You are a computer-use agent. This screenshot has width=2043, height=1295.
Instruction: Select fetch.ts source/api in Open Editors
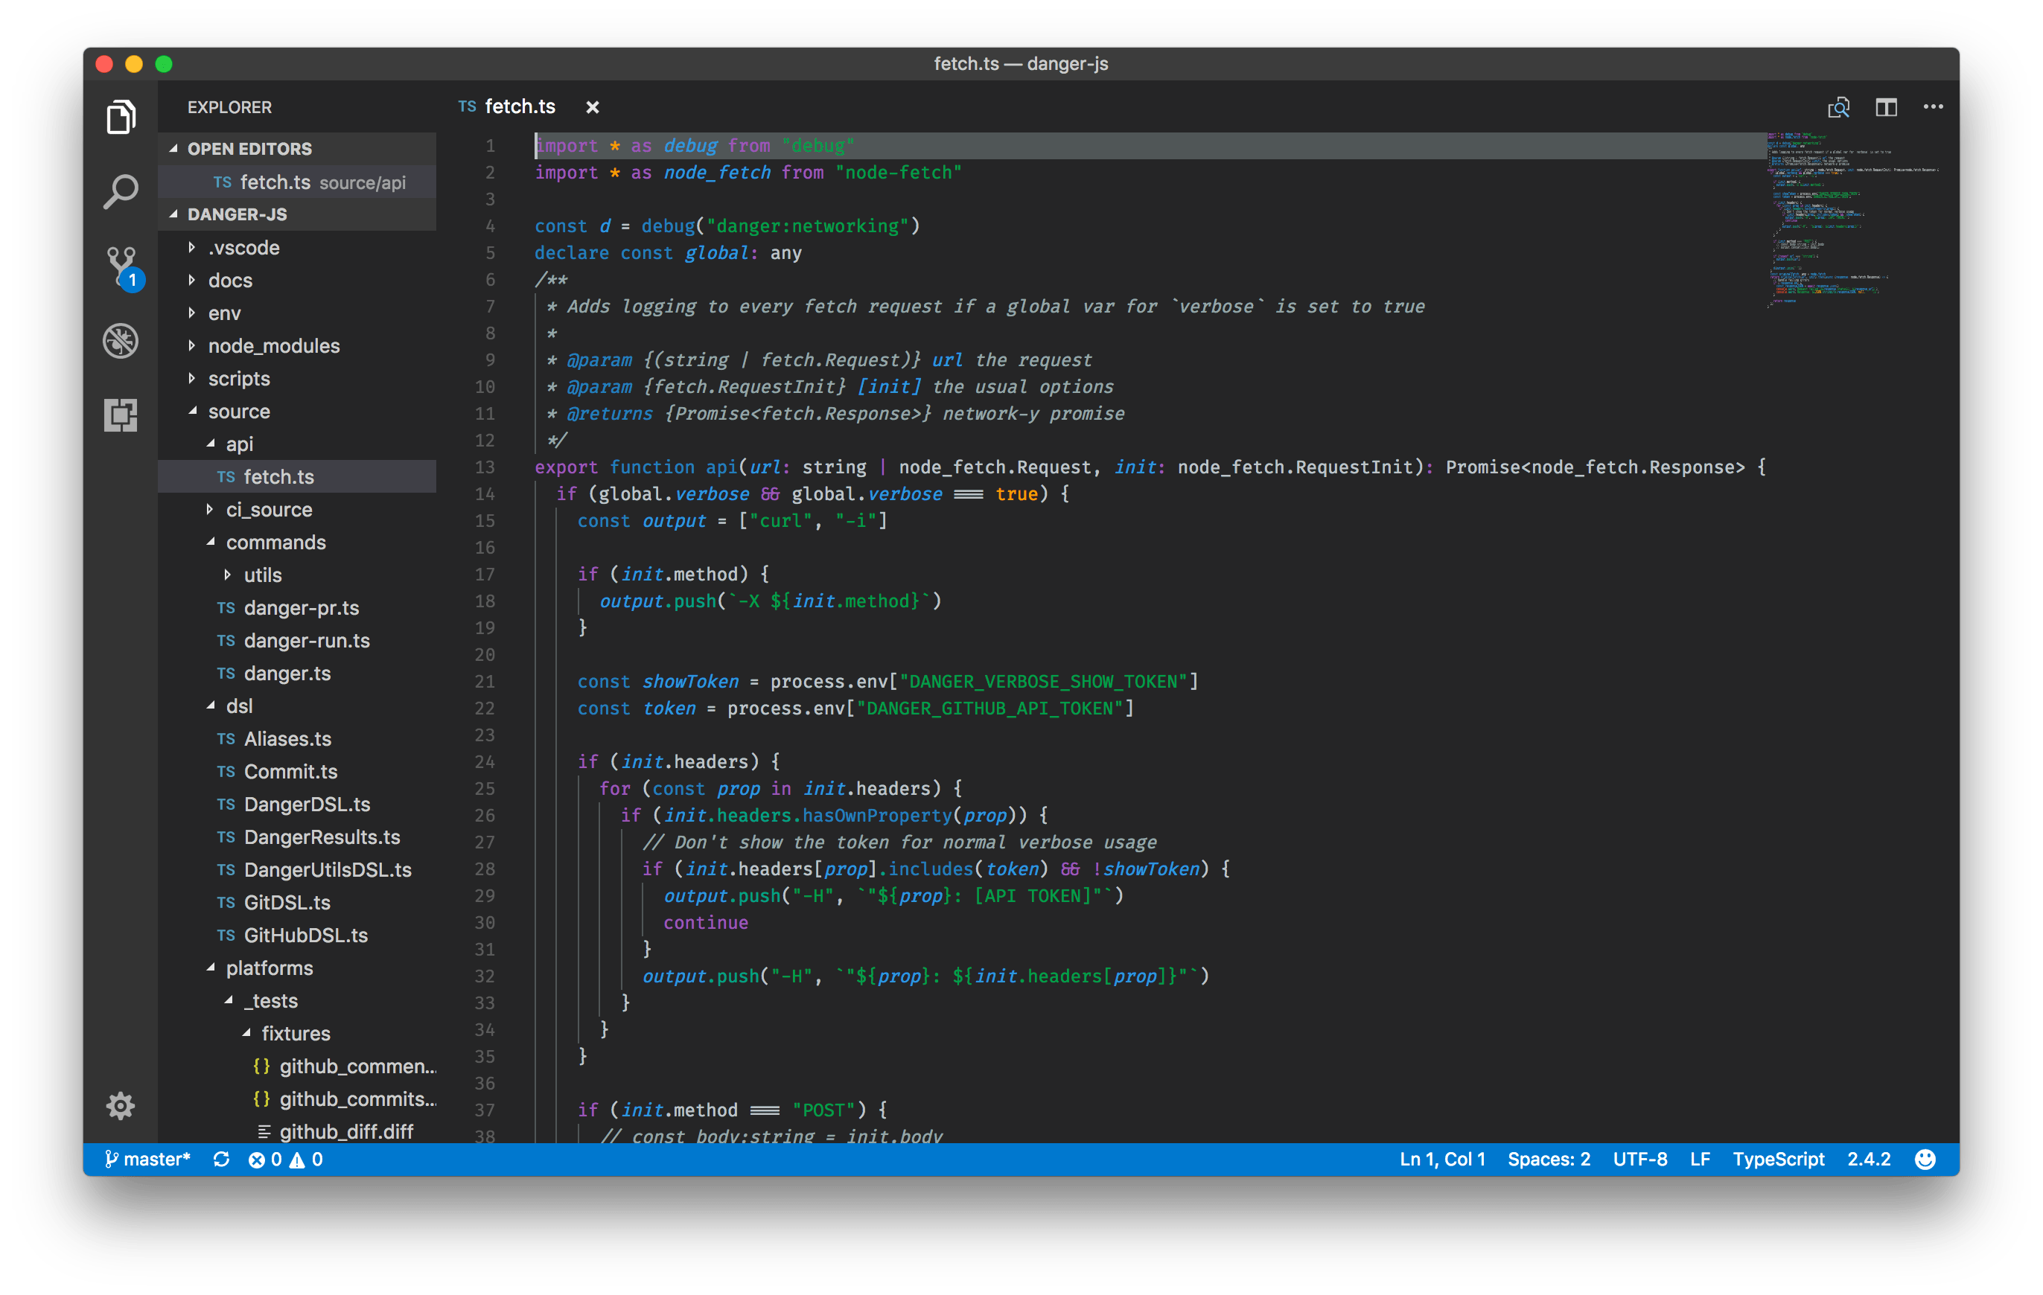click(297, 182)
